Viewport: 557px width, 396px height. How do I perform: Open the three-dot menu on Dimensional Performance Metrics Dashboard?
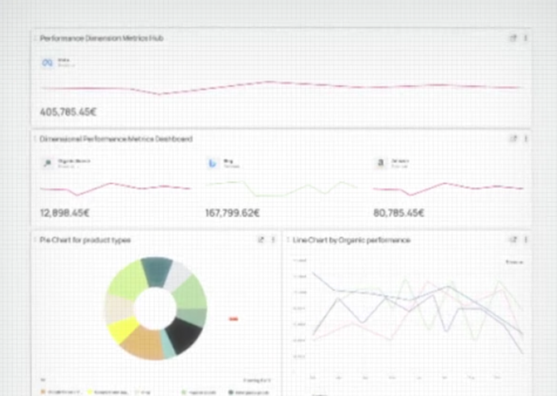tap(525, 139)
